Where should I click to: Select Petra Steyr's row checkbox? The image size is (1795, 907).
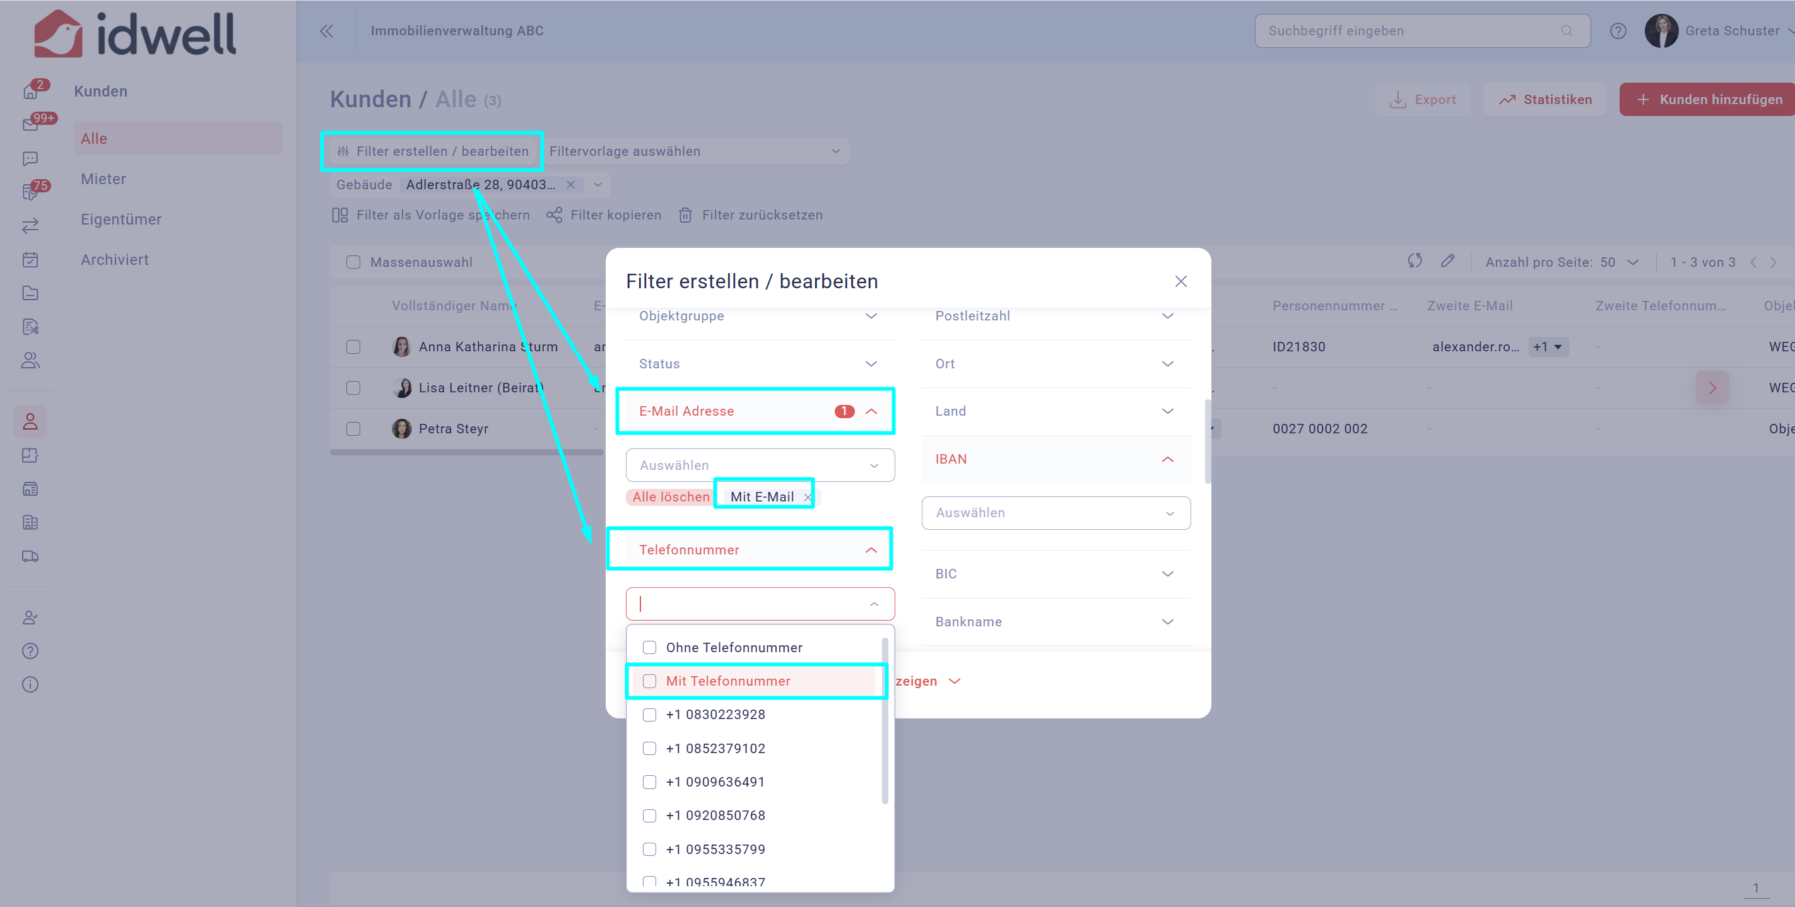pos(353,428)
